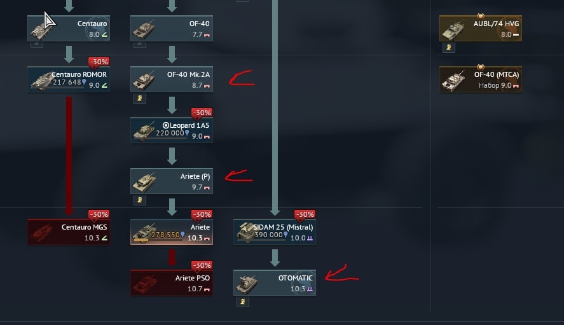
Task: Select the locked Centauro MGS card
Action: pos(69,232)
